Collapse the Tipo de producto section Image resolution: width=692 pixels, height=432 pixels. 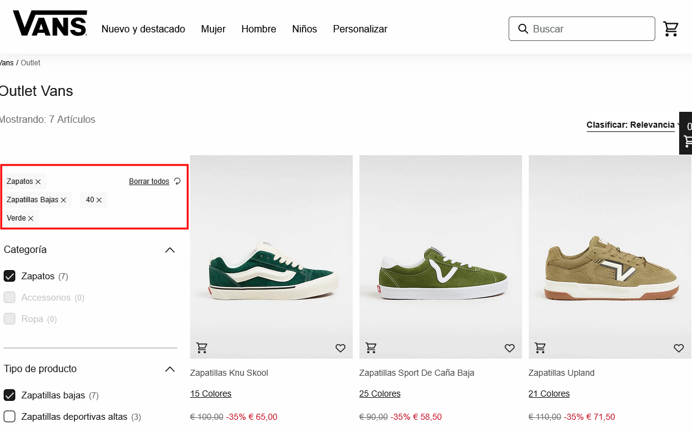click(170, 368)
